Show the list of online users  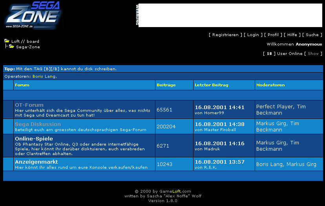click(x=313, y=54)
